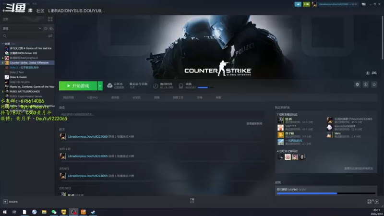Open friend YW**** profile
384x216 pixels.
point(290,126)
